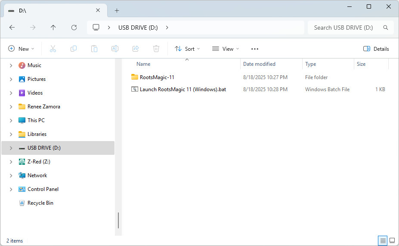
Task: Click the This PC monitor icon in address bar
Action: pos(96,28)
